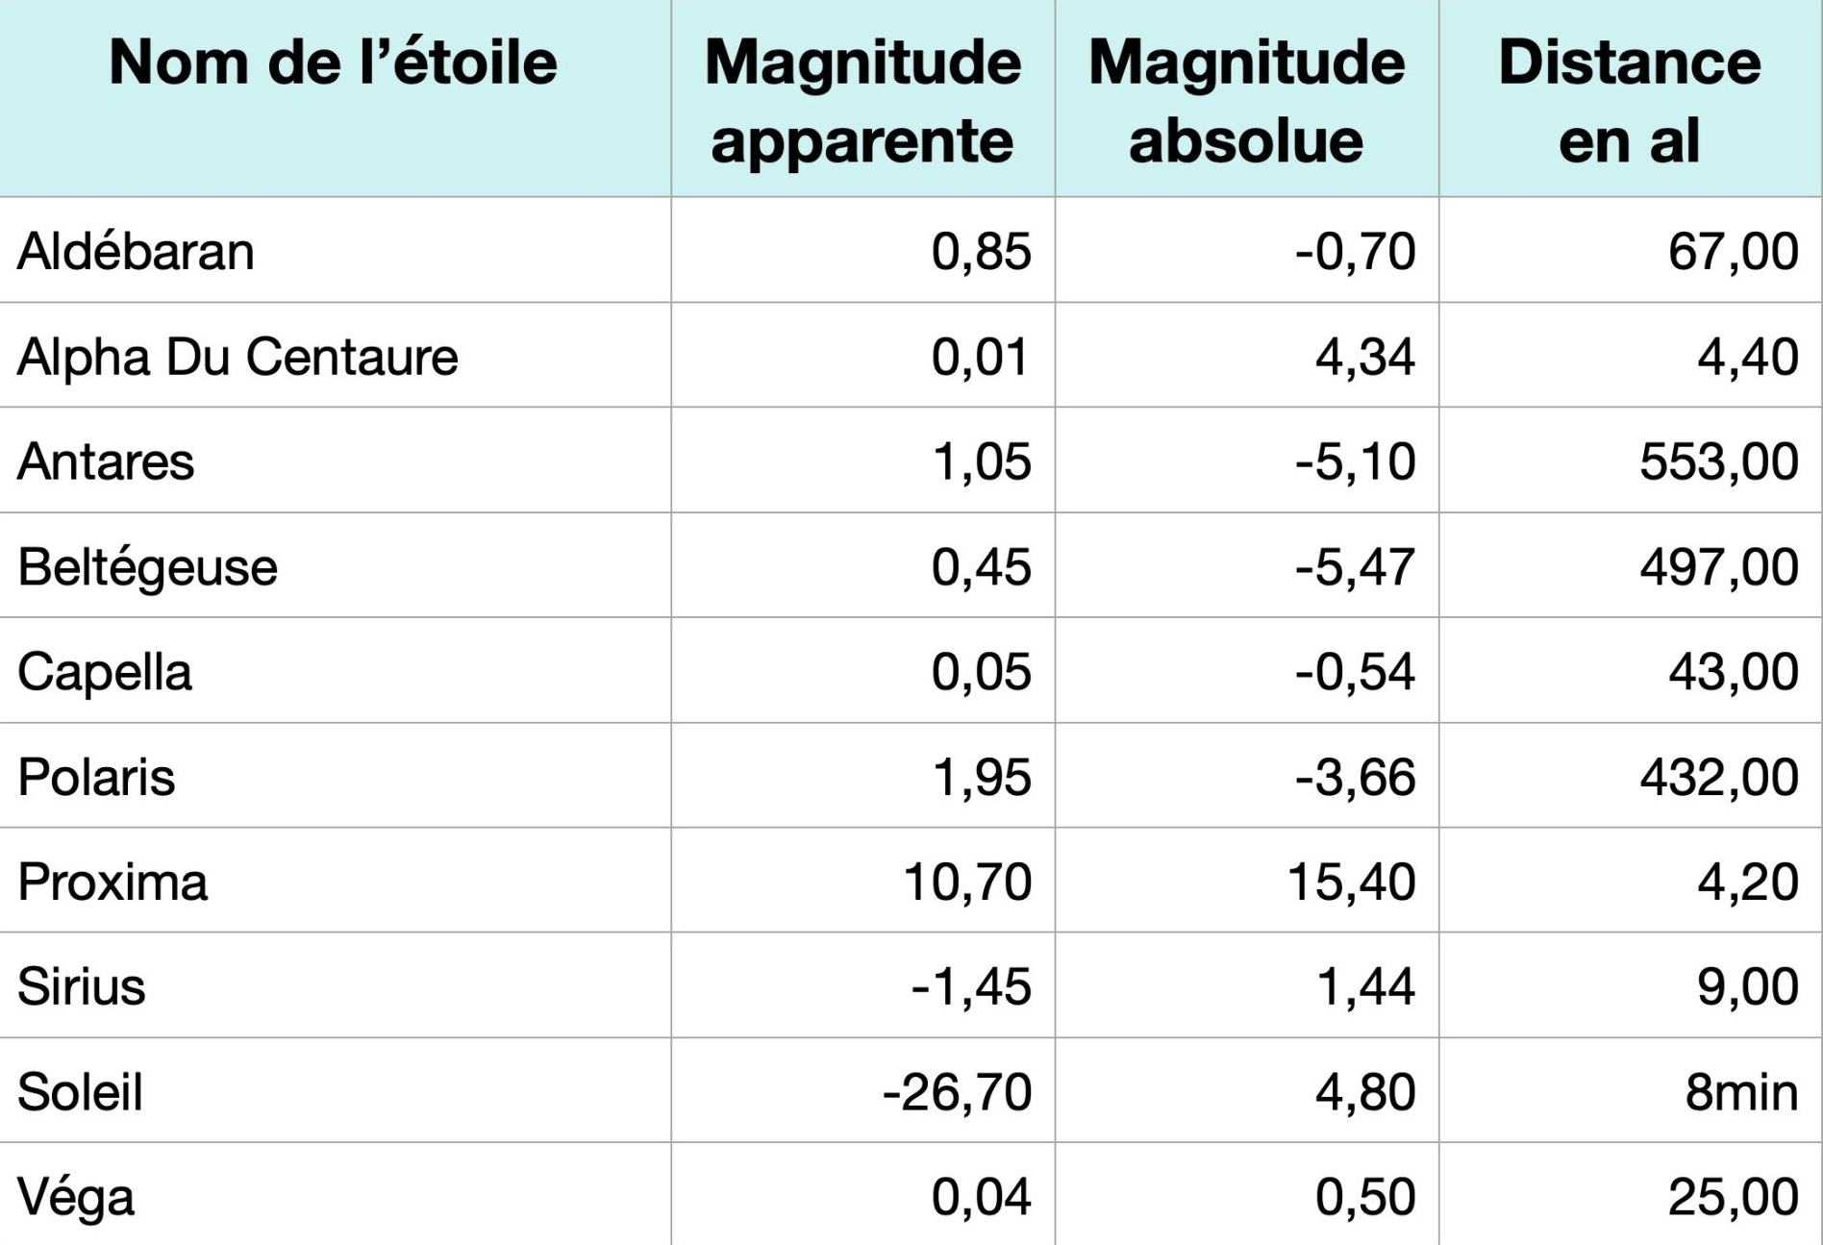Click the Antares row name
The image size is (1823, 1245).
pyautogui.click(x=106, y=461)
